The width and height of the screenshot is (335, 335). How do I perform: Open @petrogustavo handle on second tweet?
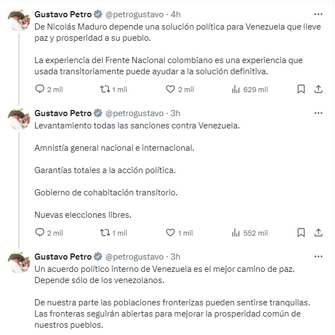pyautogui.click(x=135, y=113)
